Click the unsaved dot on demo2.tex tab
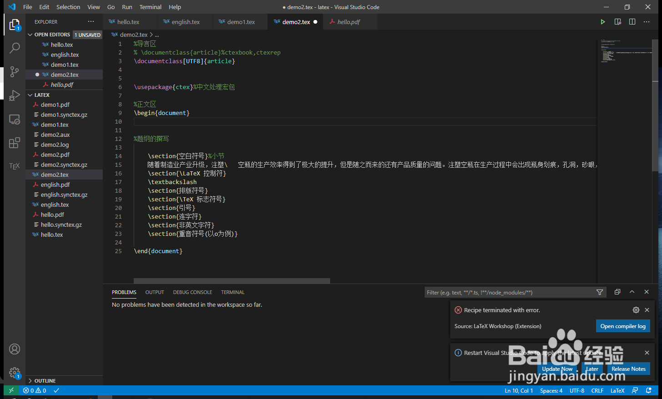Screen dimensions: 662x399 (316, 22)
